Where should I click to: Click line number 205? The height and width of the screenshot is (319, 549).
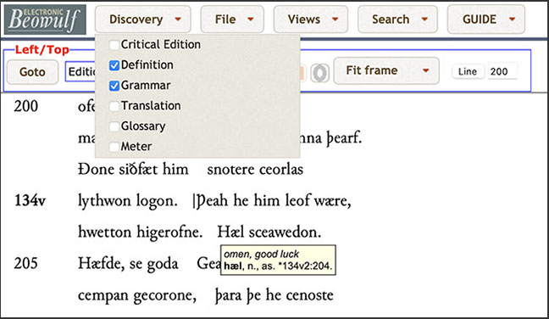coord(25,263)
